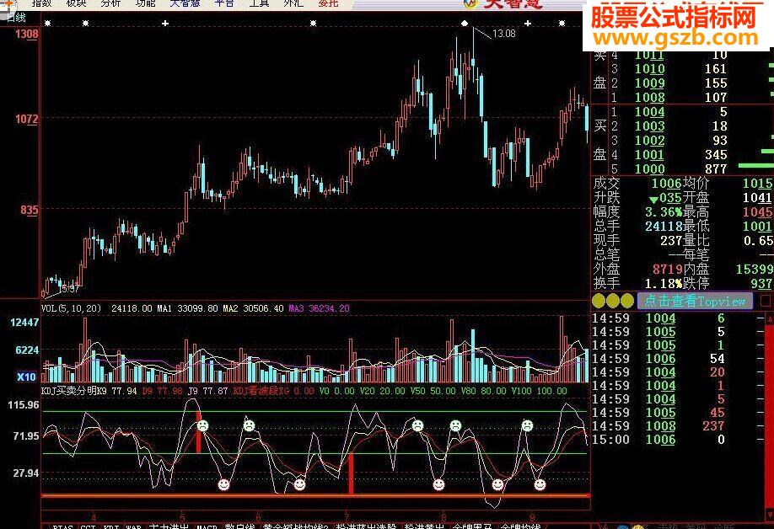Click the 5.97 low price label
The height and width of the screenshot is (529, 774).
point(71,288)
